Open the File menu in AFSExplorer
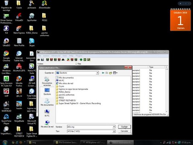The width and height of the screenshot is (193, 145). pos(39,56)
